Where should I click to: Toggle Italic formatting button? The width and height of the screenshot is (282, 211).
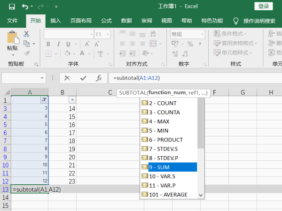(x=57, y=44)
